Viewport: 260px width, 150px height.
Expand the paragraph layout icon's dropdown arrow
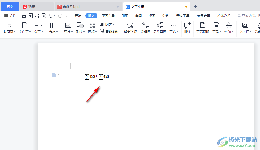[58, 75]
